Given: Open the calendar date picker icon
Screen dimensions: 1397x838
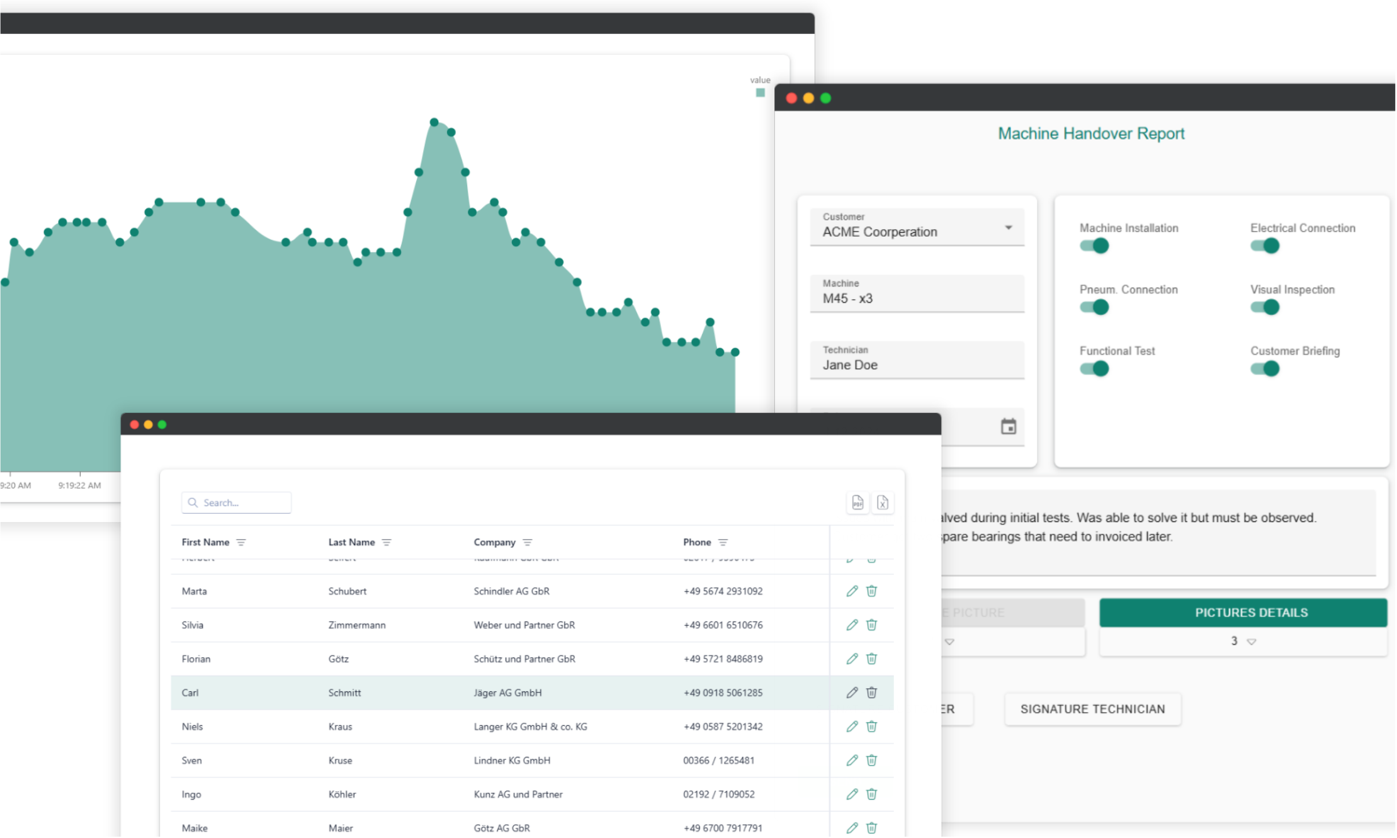Looking at the screenshot, I should 1009,427.
